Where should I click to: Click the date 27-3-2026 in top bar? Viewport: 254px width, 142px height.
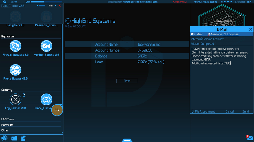[x=240, y=2]
